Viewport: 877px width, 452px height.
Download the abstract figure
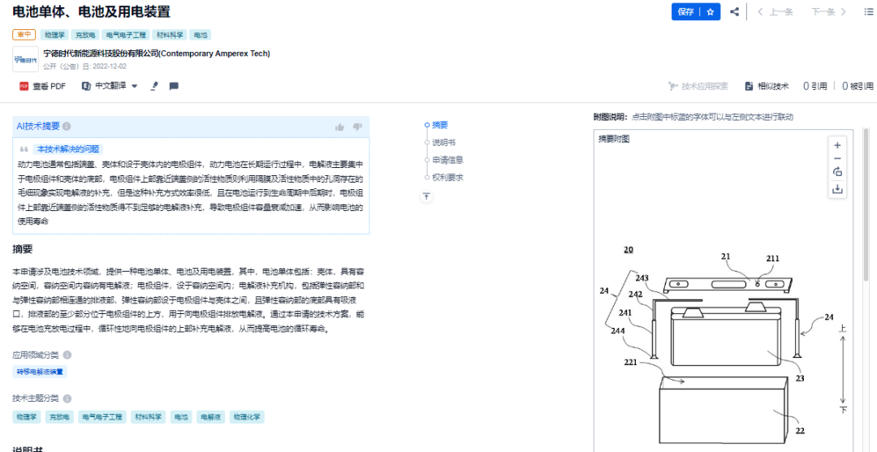pyautogui.click(x=837, y=189)
